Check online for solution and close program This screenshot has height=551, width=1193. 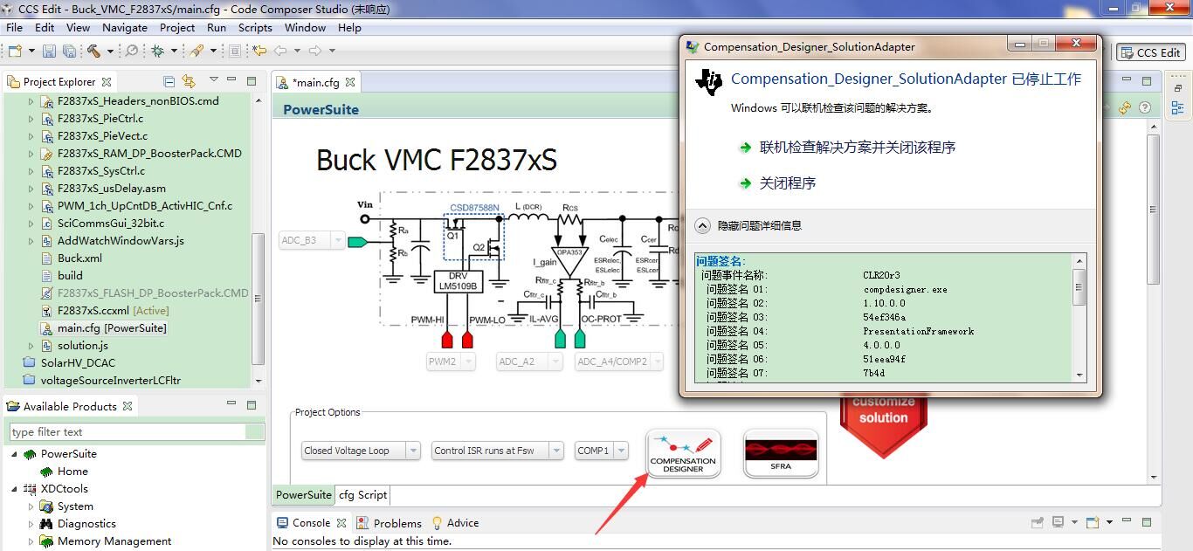click(x=857, y=147)
